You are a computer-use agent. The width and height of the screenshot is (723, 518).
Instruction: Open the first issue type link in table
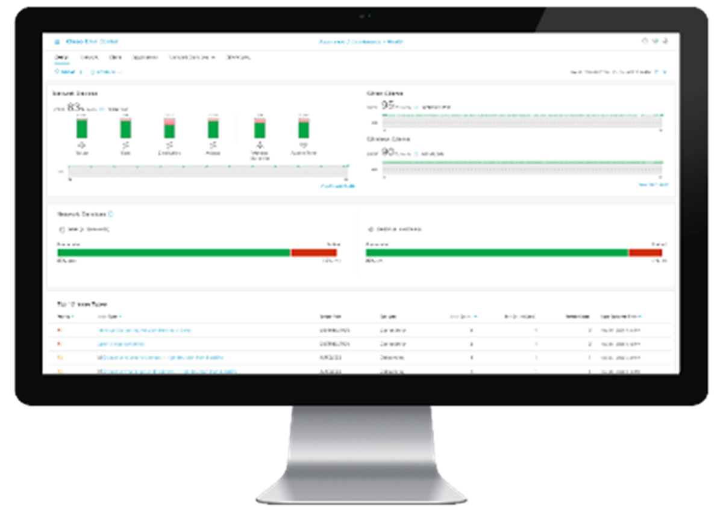pos(144,330)
